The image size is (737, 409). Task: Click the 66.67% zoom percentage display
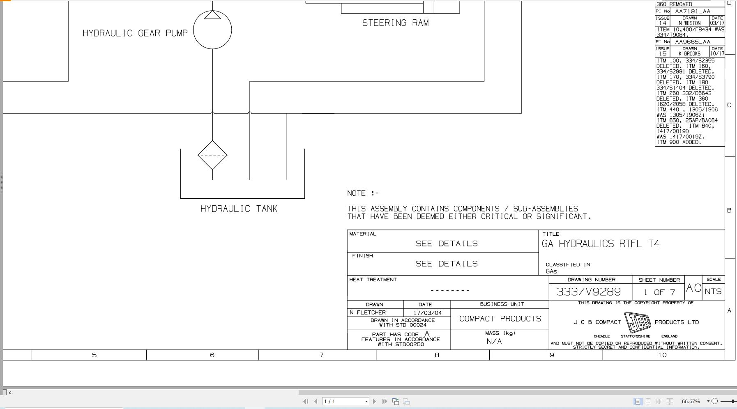[x=691, y=401]
